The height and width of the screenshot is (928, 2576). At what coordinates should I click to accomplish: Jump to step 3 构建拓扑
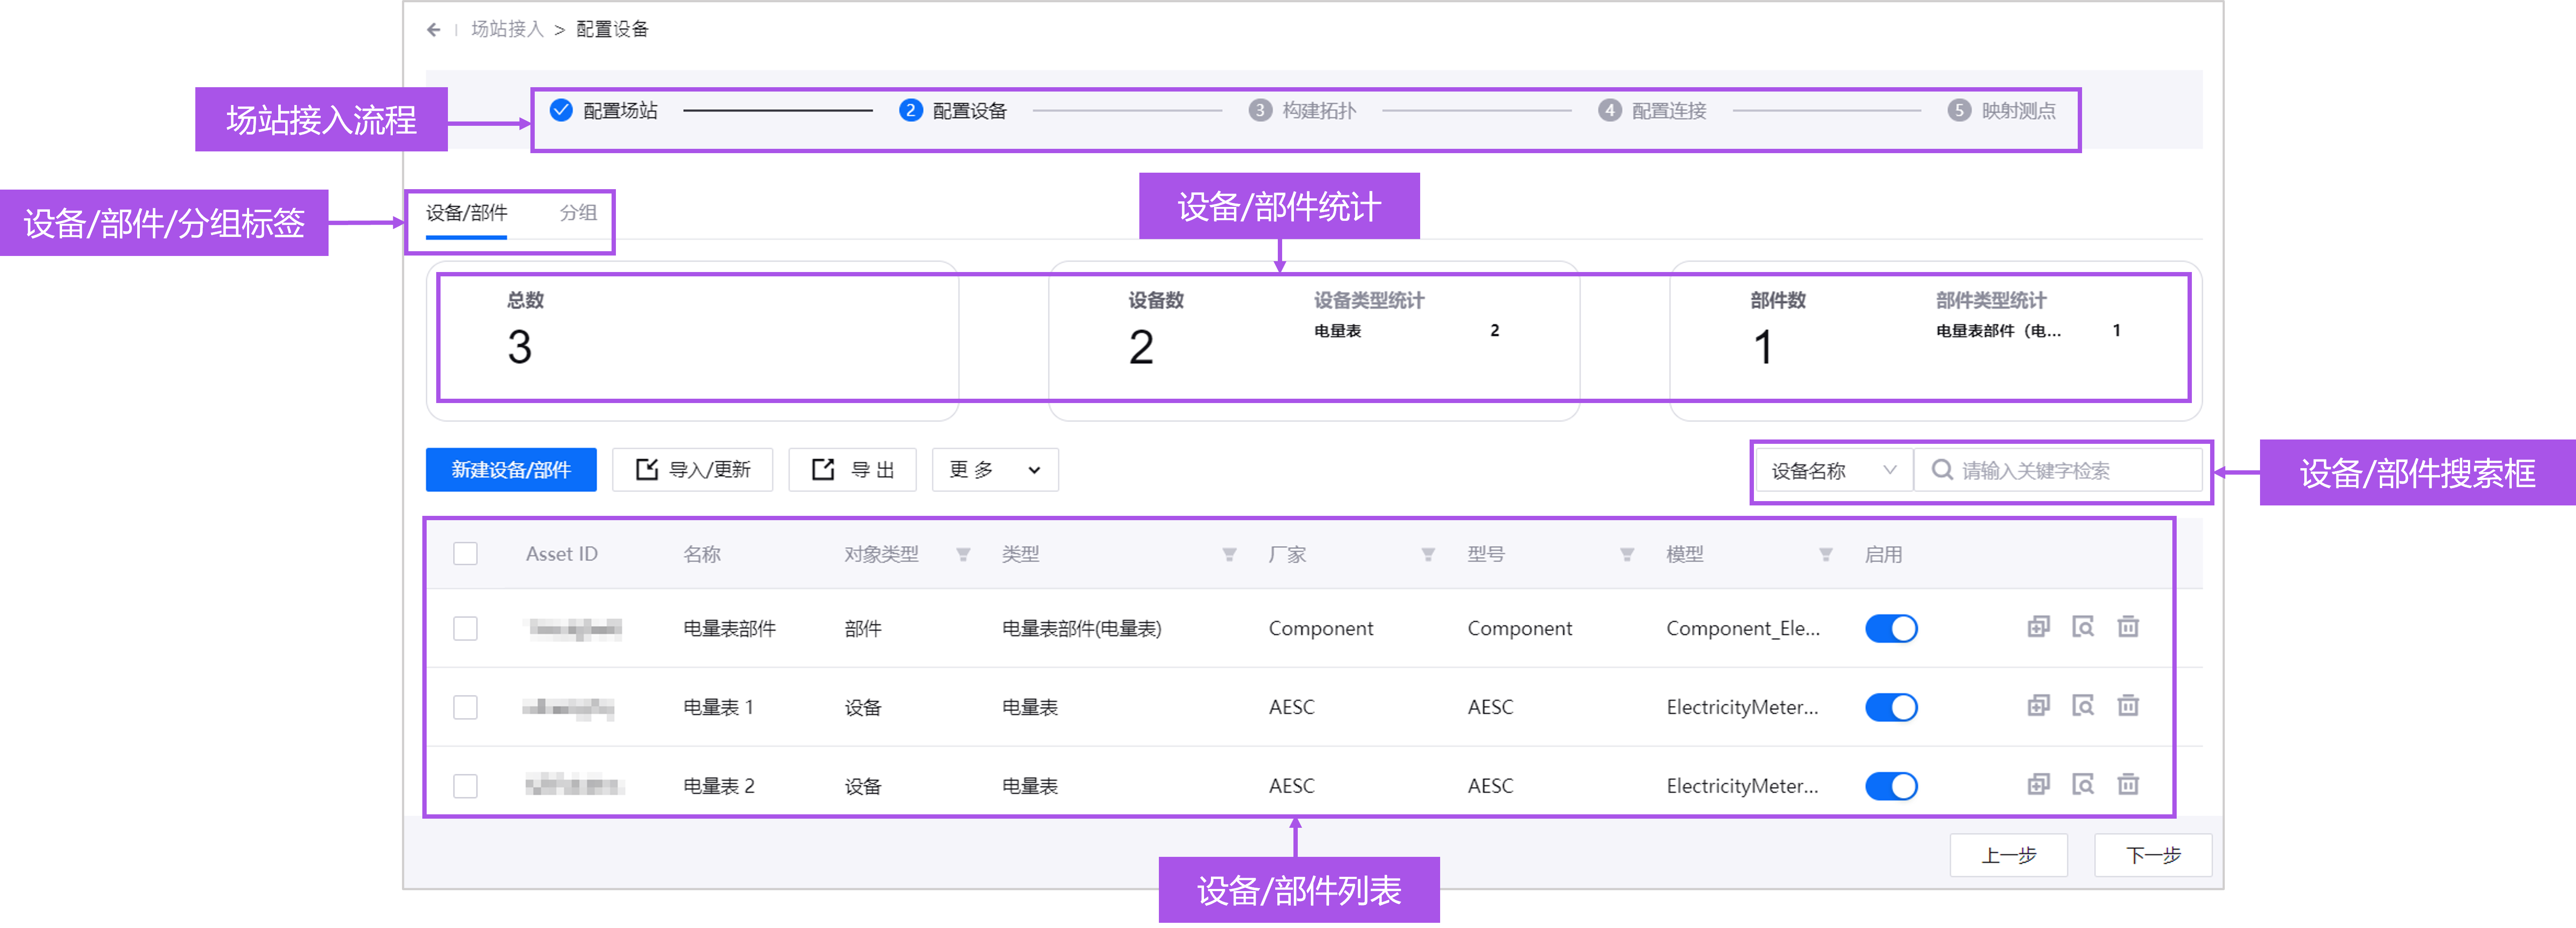[1303, 110]
